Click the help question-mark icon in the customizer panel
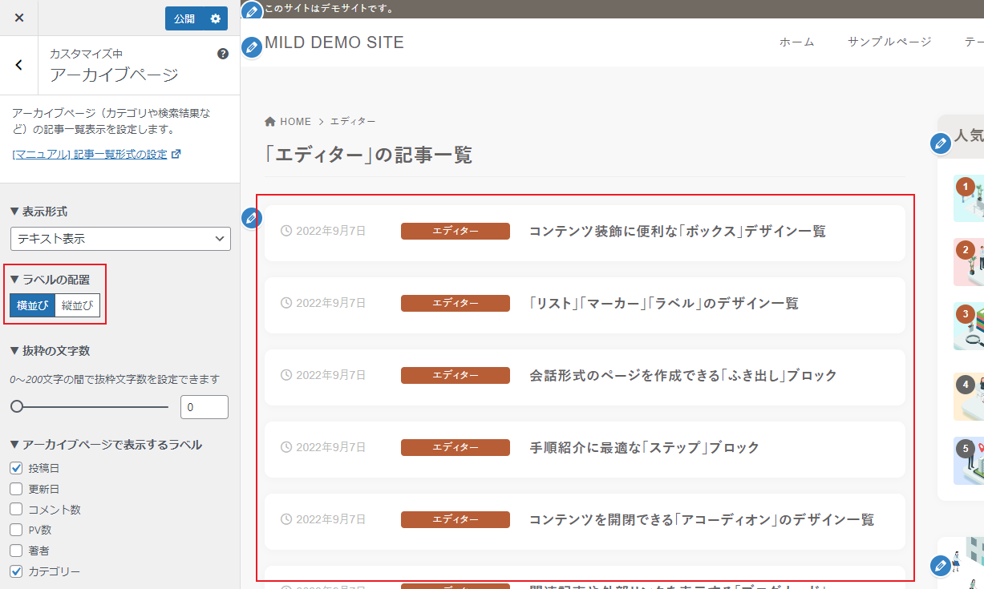Screen dimensions: 984x589 coord(223,54)
